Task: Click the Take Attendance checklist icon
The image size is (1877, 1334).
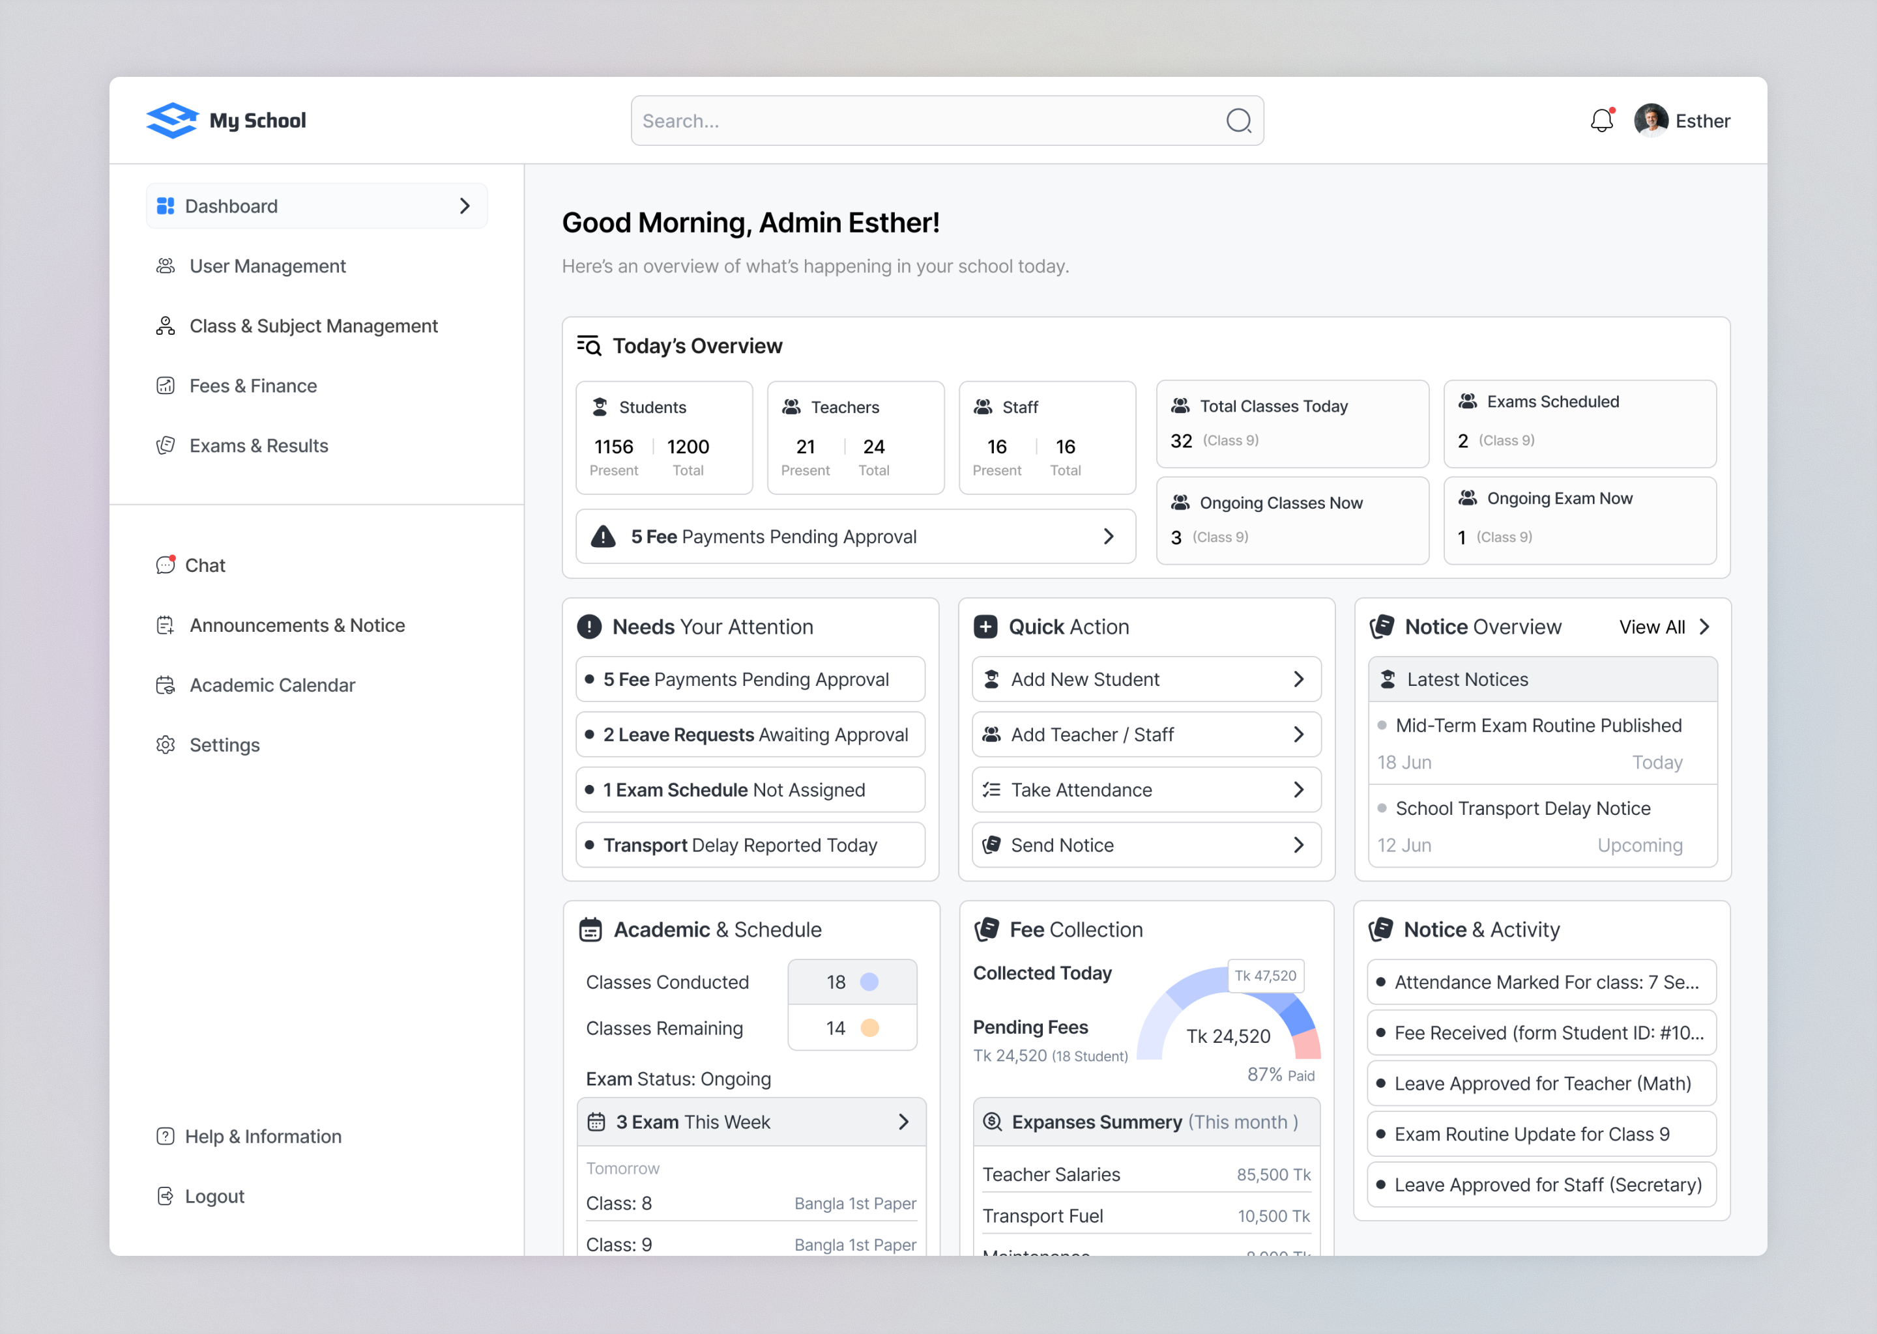Action: 992,789
